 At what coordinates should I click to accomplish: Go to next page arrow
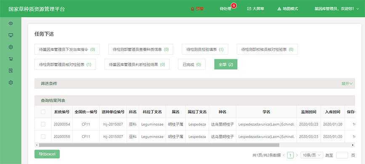[x=296, y=155]
